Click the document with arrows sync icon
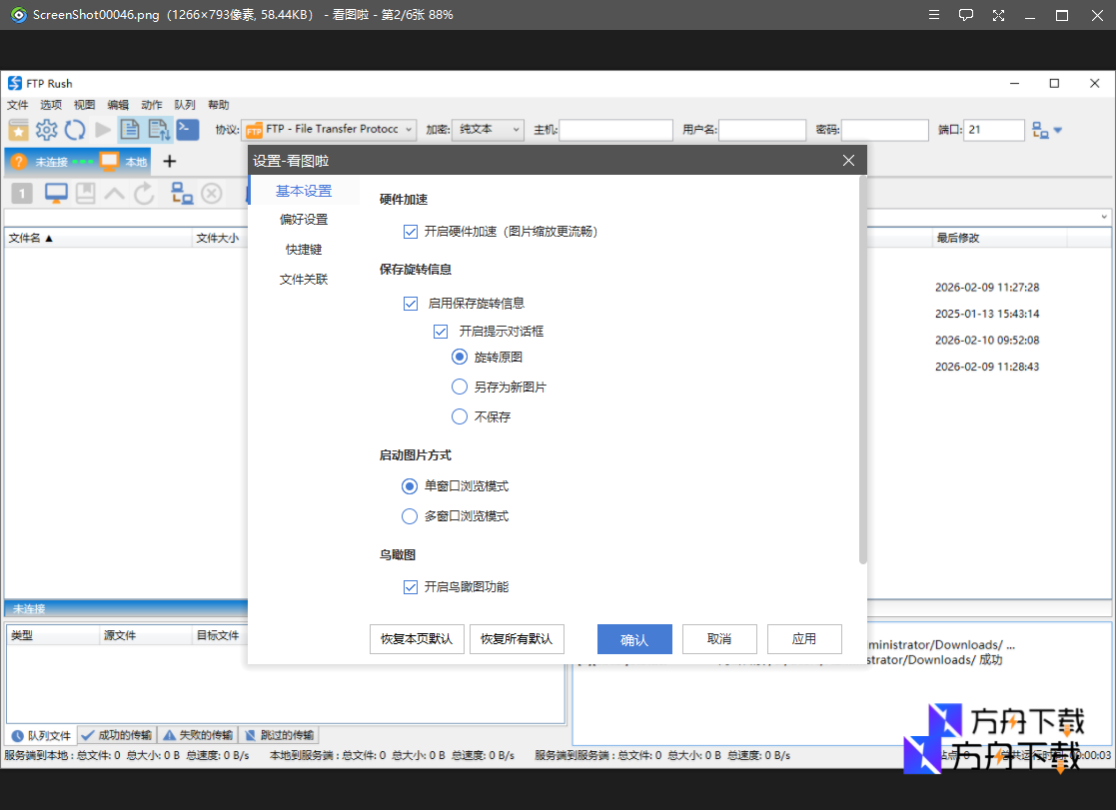The height and width of the screenshot is (810, 1116). coord(159,130)
